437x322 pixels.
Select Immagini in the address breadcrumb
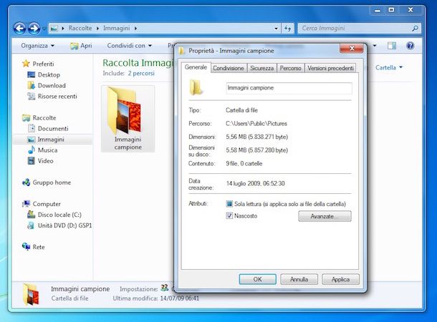(x=117, y=28)
